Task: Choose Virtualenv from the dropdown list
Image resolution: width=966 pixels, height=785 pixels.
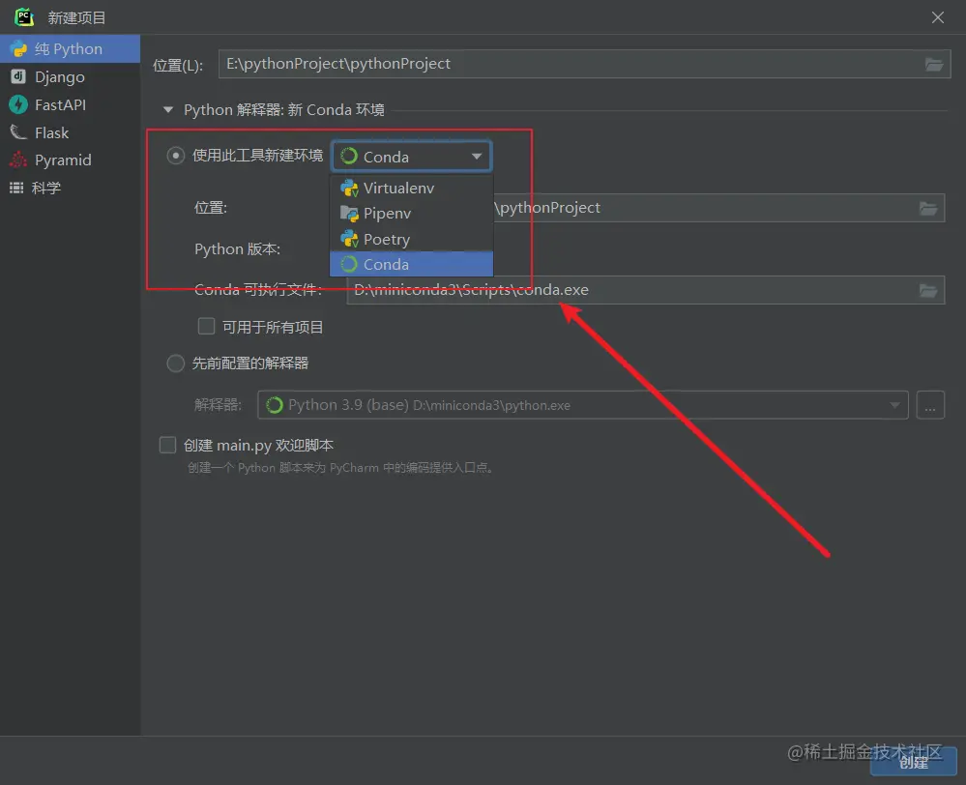Action: click(412, 188)
